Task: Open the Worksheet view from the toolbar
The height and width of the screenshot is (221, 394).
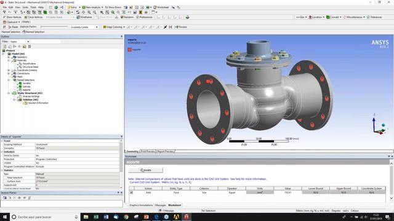Action: coord(161,7)
